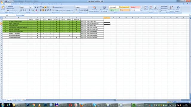Apply the Neutral yellow cell style
This screenshot has width=191, height=107.
tap(125, 7)
